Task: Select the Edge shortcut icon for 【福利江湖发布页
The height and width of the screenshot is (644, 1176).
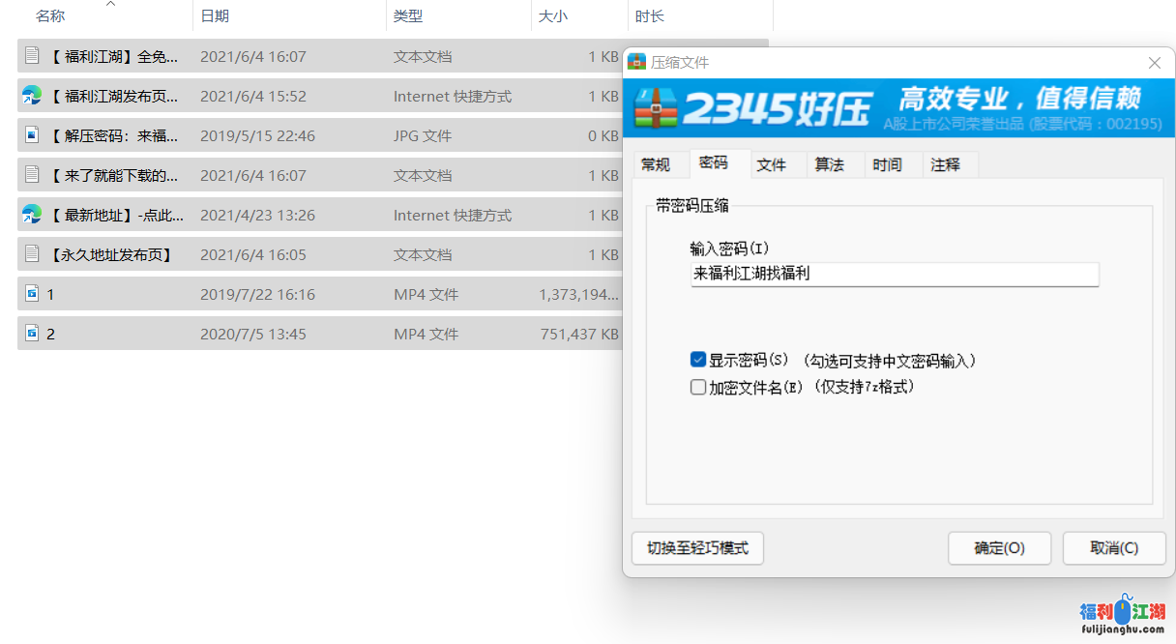Action: click(x=32, y=96)
